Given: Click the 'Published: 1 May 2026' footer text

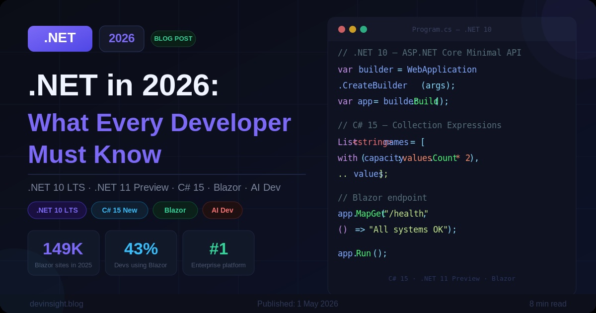Looking at the screenshot, I should point(298,304).
